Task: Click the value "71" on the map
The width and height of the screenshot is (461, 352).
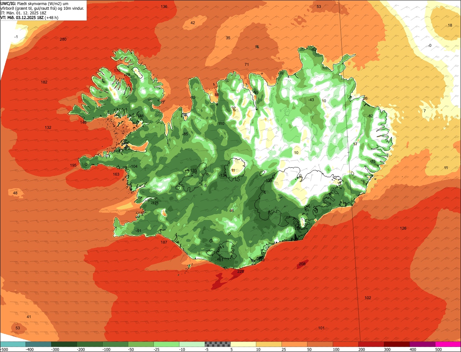Action: [x=247, y=64]
